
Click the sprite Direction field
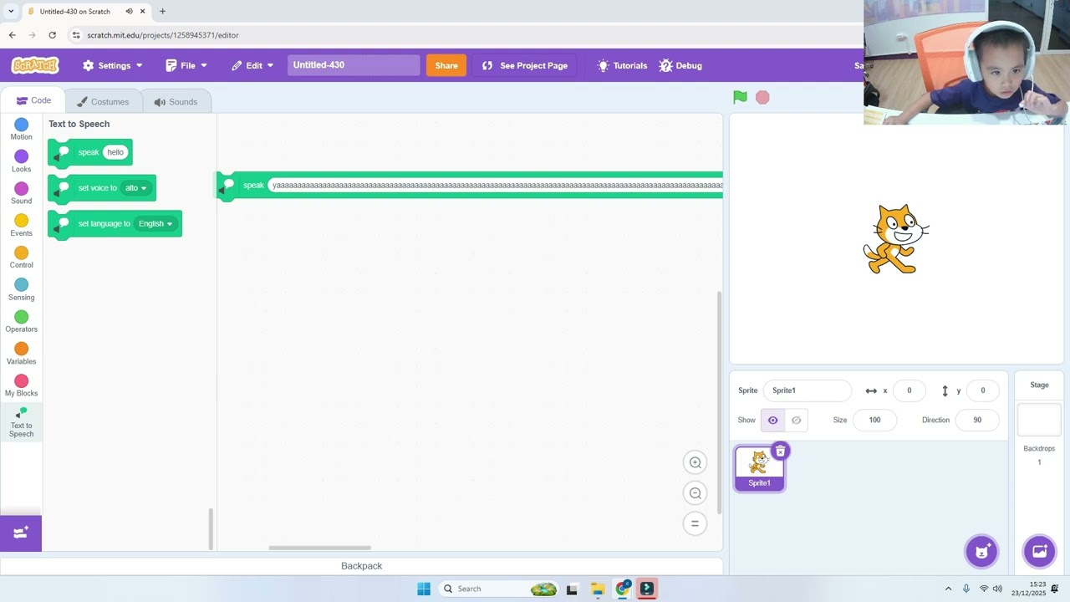point(977,420)
